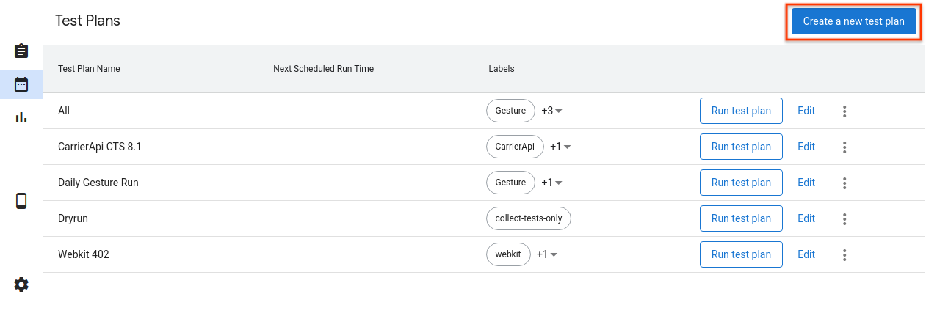926x316 pixels.
Task: Open the phone devices sidebar icon
Action: pos(21,201)
